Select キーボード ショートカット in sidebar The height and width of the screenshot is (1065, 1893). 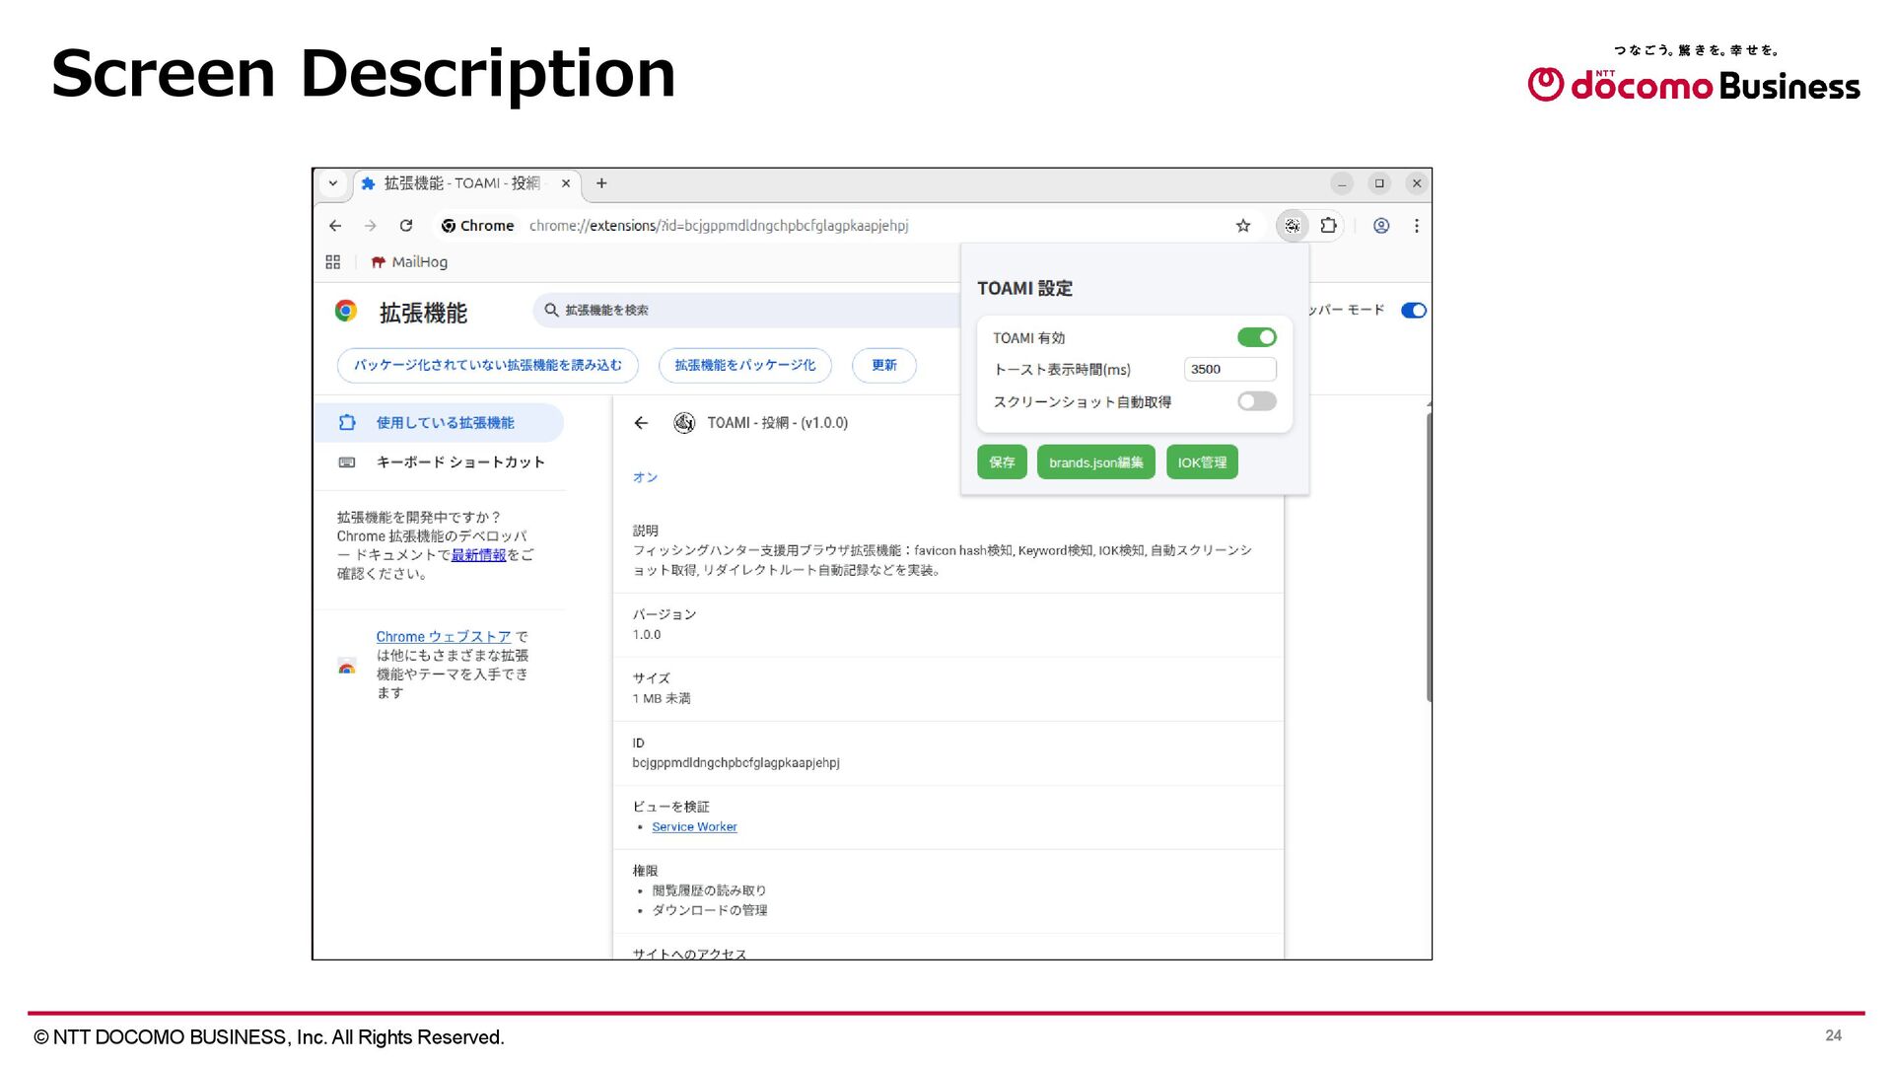click(x=459, y=462)
